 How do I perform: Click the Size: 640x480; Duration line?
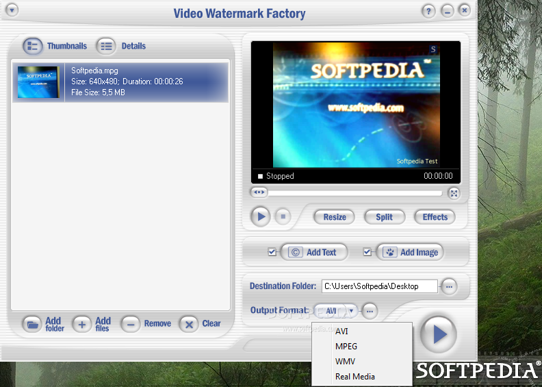(127, 82)
